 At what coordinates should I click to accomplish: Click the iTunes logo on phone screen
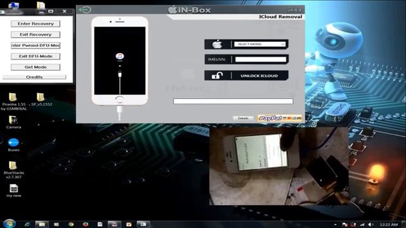click(x=120, y=56)
